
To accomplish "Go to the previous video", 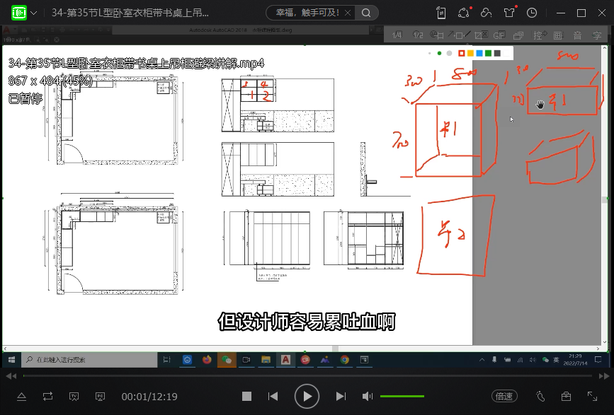I will [273, 397].
